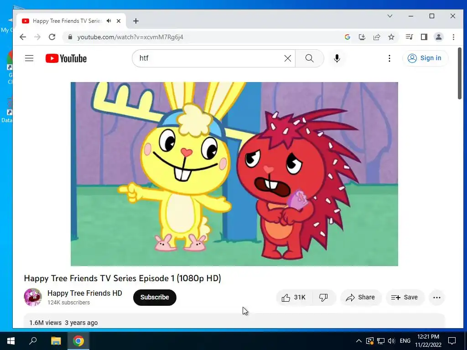Click the youtube.com address bar URL
Viewport: 467px width, 350px height.
pyautogui.click(x=130, y=37)
